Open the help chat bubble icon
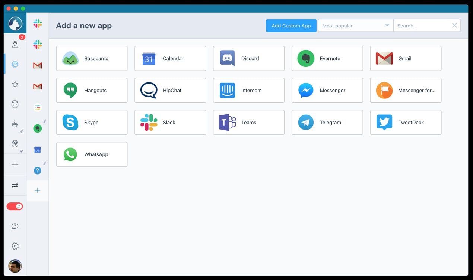473x280 pixels. pyautogui.click(x=15, y=226)
